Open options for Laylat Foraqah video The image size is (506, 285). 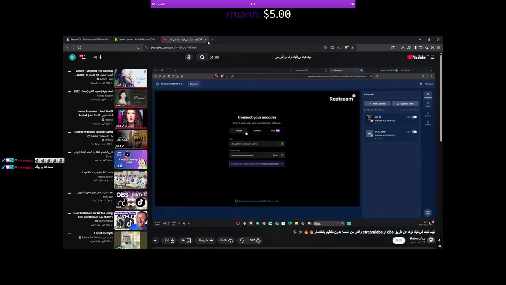click(x=70, y=234)
